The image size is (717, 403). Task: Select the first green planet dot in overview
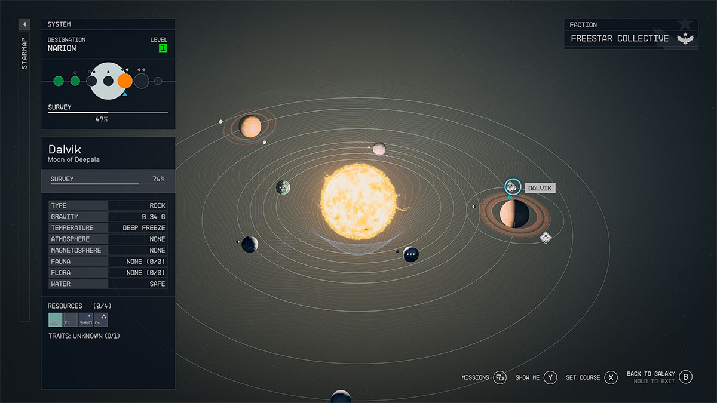(x=58, y=80)
